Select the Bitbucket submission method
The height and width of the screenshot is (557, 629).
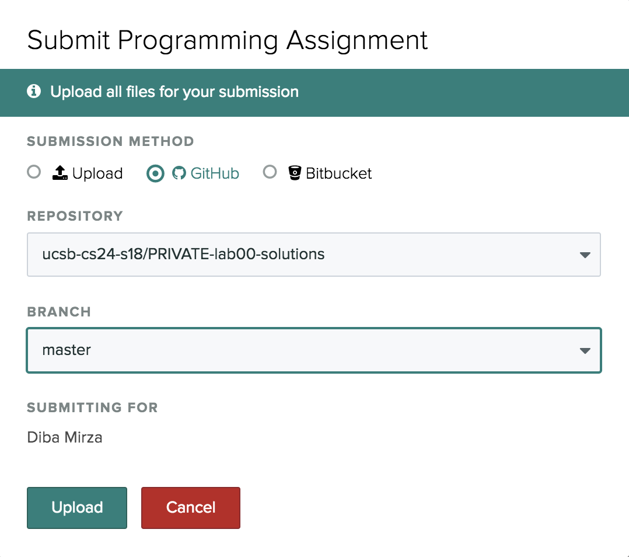coord(270,172)
